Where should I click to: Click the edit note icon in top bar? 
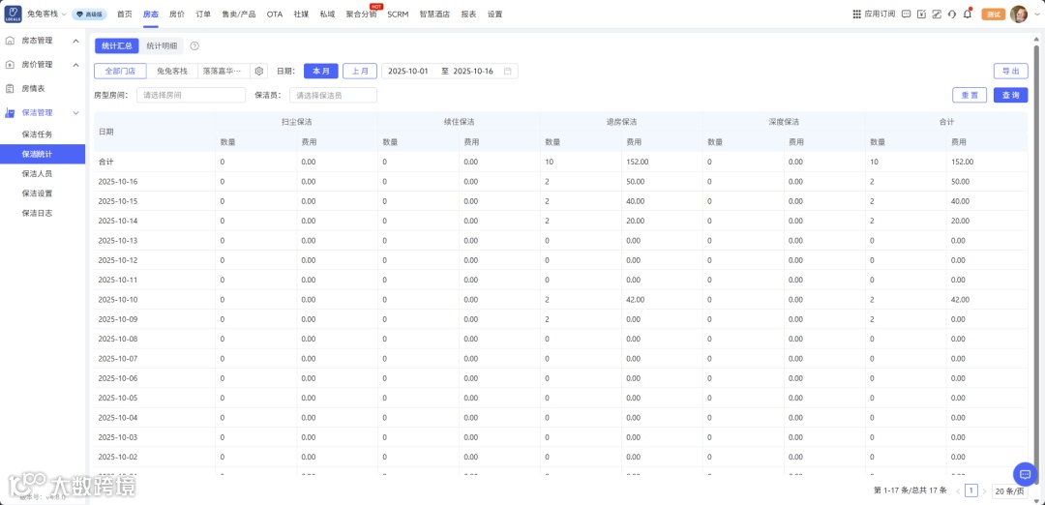(x=937, y=14)
